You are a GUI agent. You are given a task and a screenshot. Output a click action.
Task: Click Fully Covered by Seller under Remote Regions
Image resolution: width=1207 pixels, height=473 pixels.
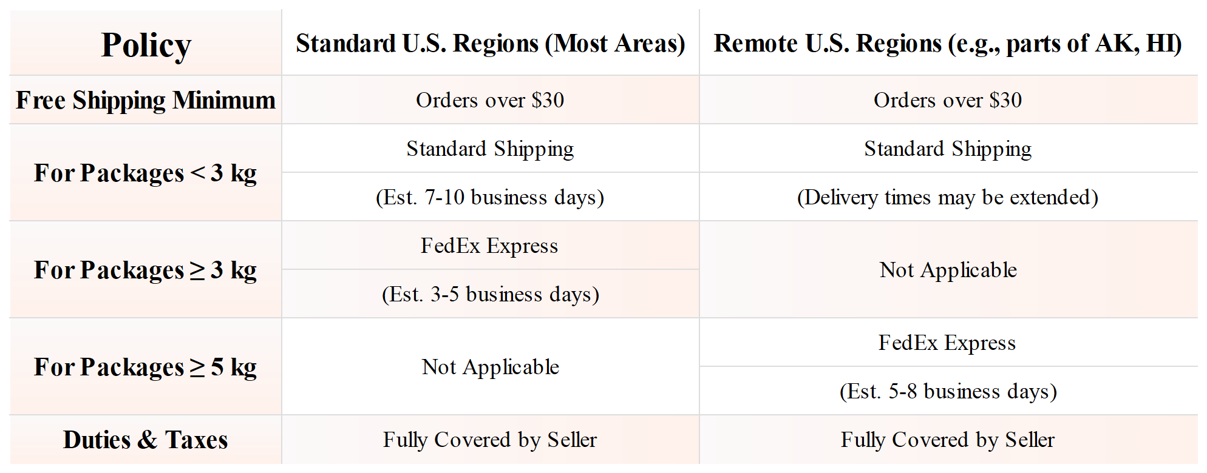pos(947,440)
